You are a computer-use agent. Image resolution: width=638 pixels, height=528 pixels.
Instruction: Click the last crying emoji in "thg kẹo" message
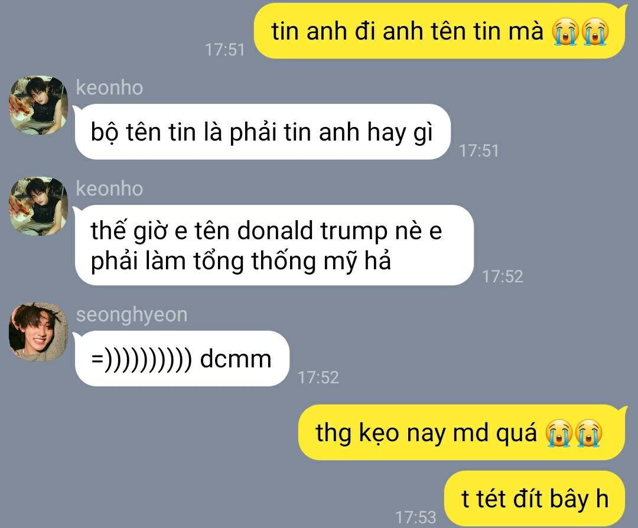coord(588,434)
